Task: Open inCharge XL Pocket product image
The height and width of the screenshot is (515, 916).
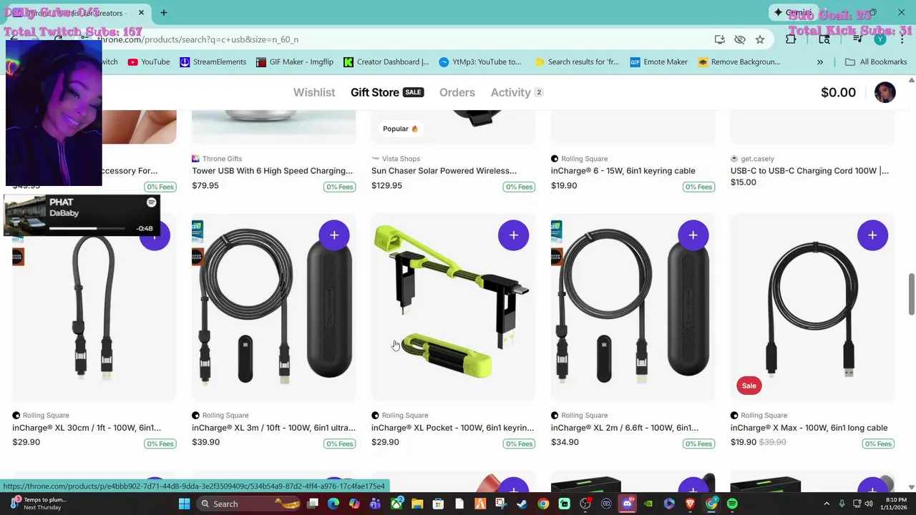Action: click(453, 308)
